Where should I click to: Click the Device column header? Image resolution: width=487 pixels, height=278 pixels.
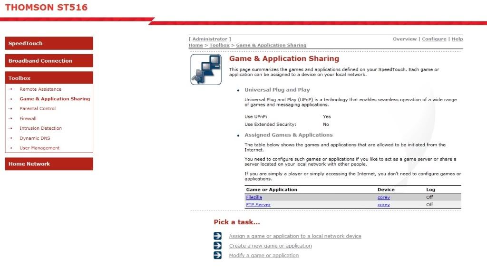[x=386, y=190]
